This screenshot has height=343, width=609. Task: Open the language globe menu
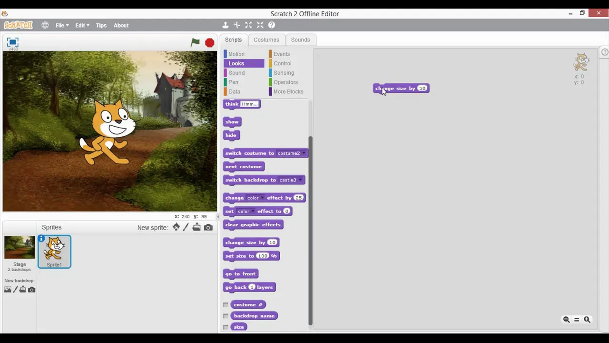point(45,25)
